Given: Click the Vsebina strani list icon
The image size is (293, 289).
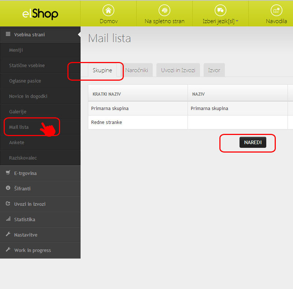Looking at the screenshot, I should coord(8,34).
